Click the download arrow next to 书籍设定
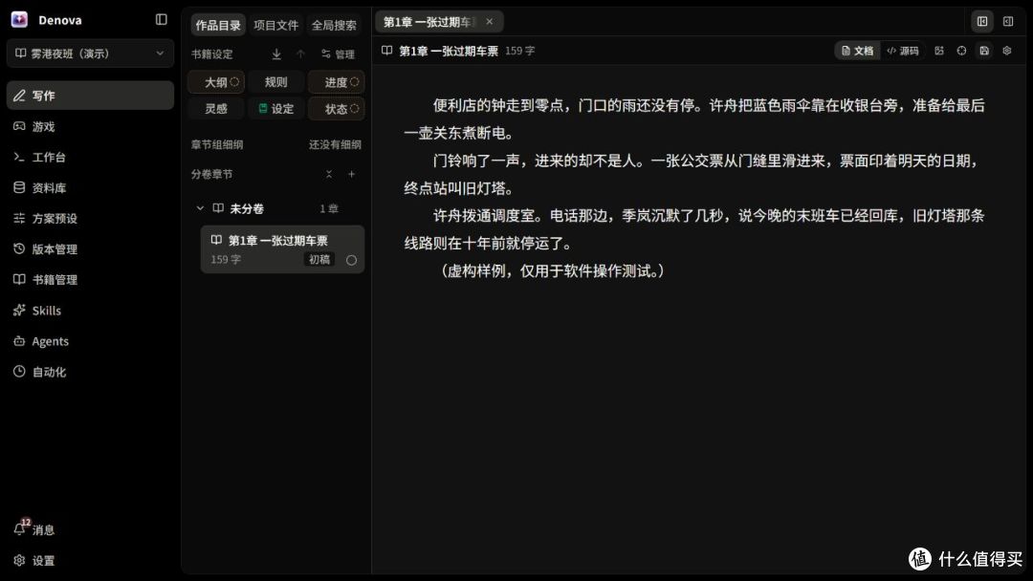The width and height of the screenshot is (1033, 581). pos(276,54)
